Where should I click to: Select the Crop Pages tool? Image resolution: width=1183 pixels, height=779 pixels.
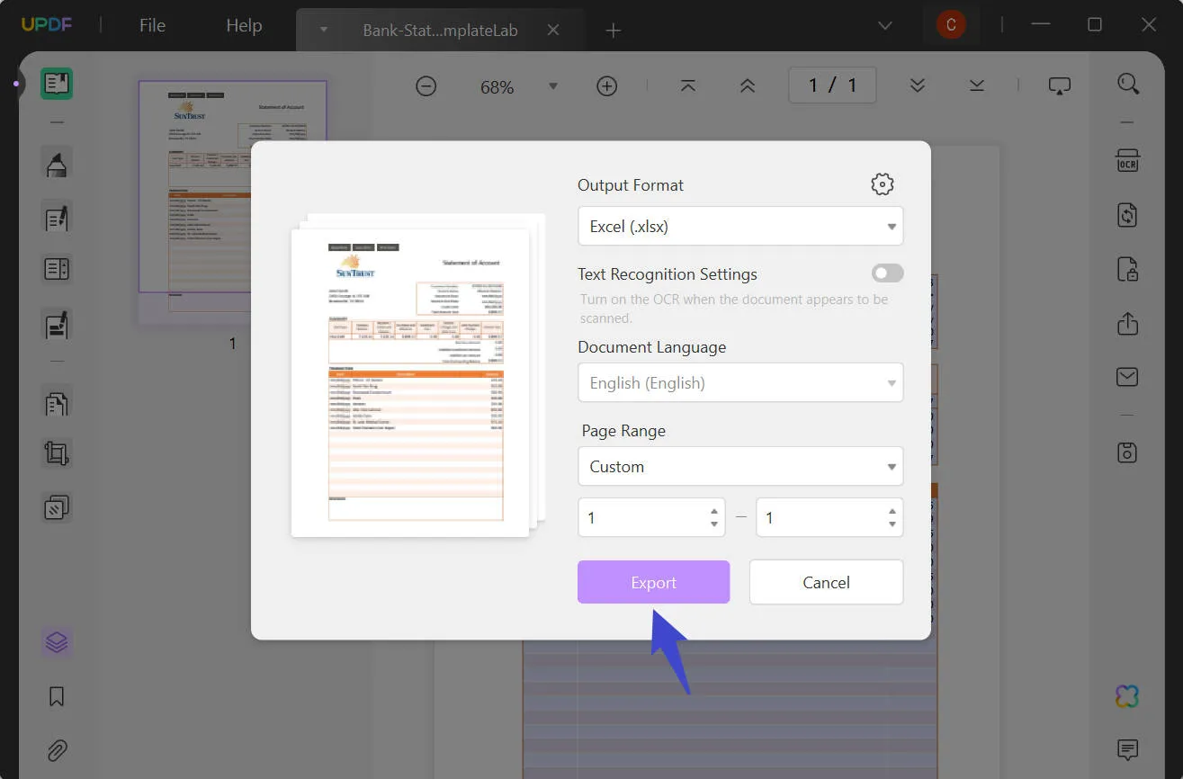point(57,453)
